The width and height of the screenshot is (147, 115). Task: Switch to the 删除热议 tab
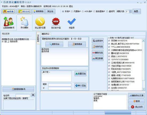[45, 34]
